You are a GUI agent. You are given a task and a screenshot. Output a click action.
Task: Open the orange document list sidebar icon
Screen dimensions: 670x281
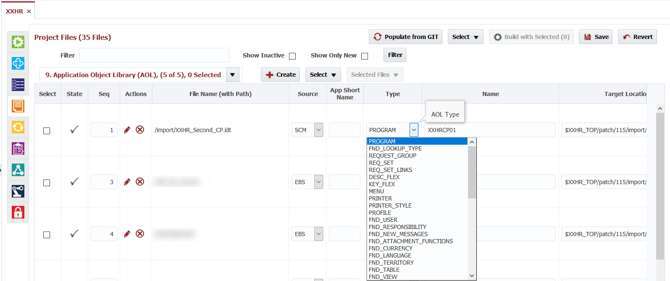point(18,106)
